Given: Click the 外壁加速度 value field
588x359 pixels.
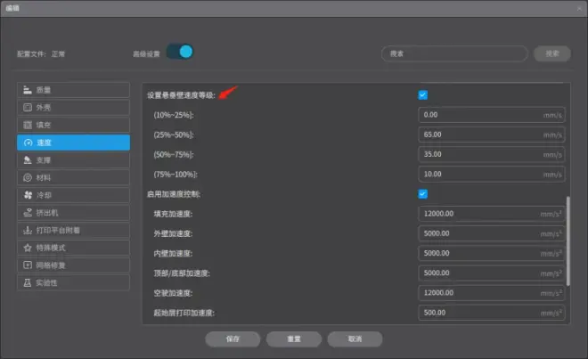Looking at the screenshot, I should click(491, 233).
